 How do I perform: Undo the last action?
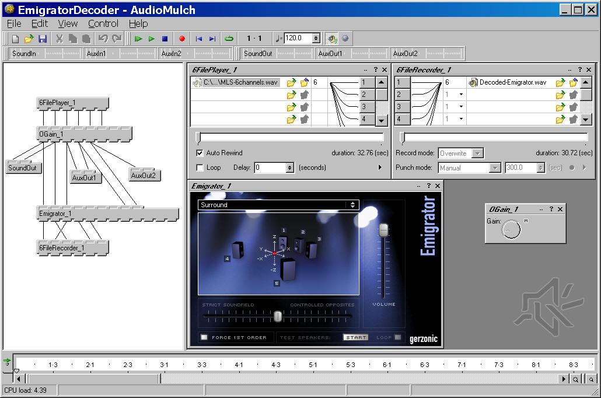pos(103,39)
